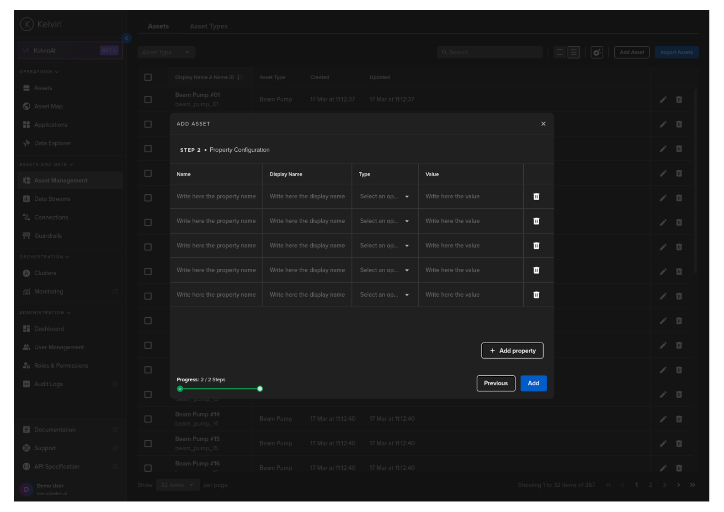Collapse the sidebar with the arrow button

click(x=127, y=38)
